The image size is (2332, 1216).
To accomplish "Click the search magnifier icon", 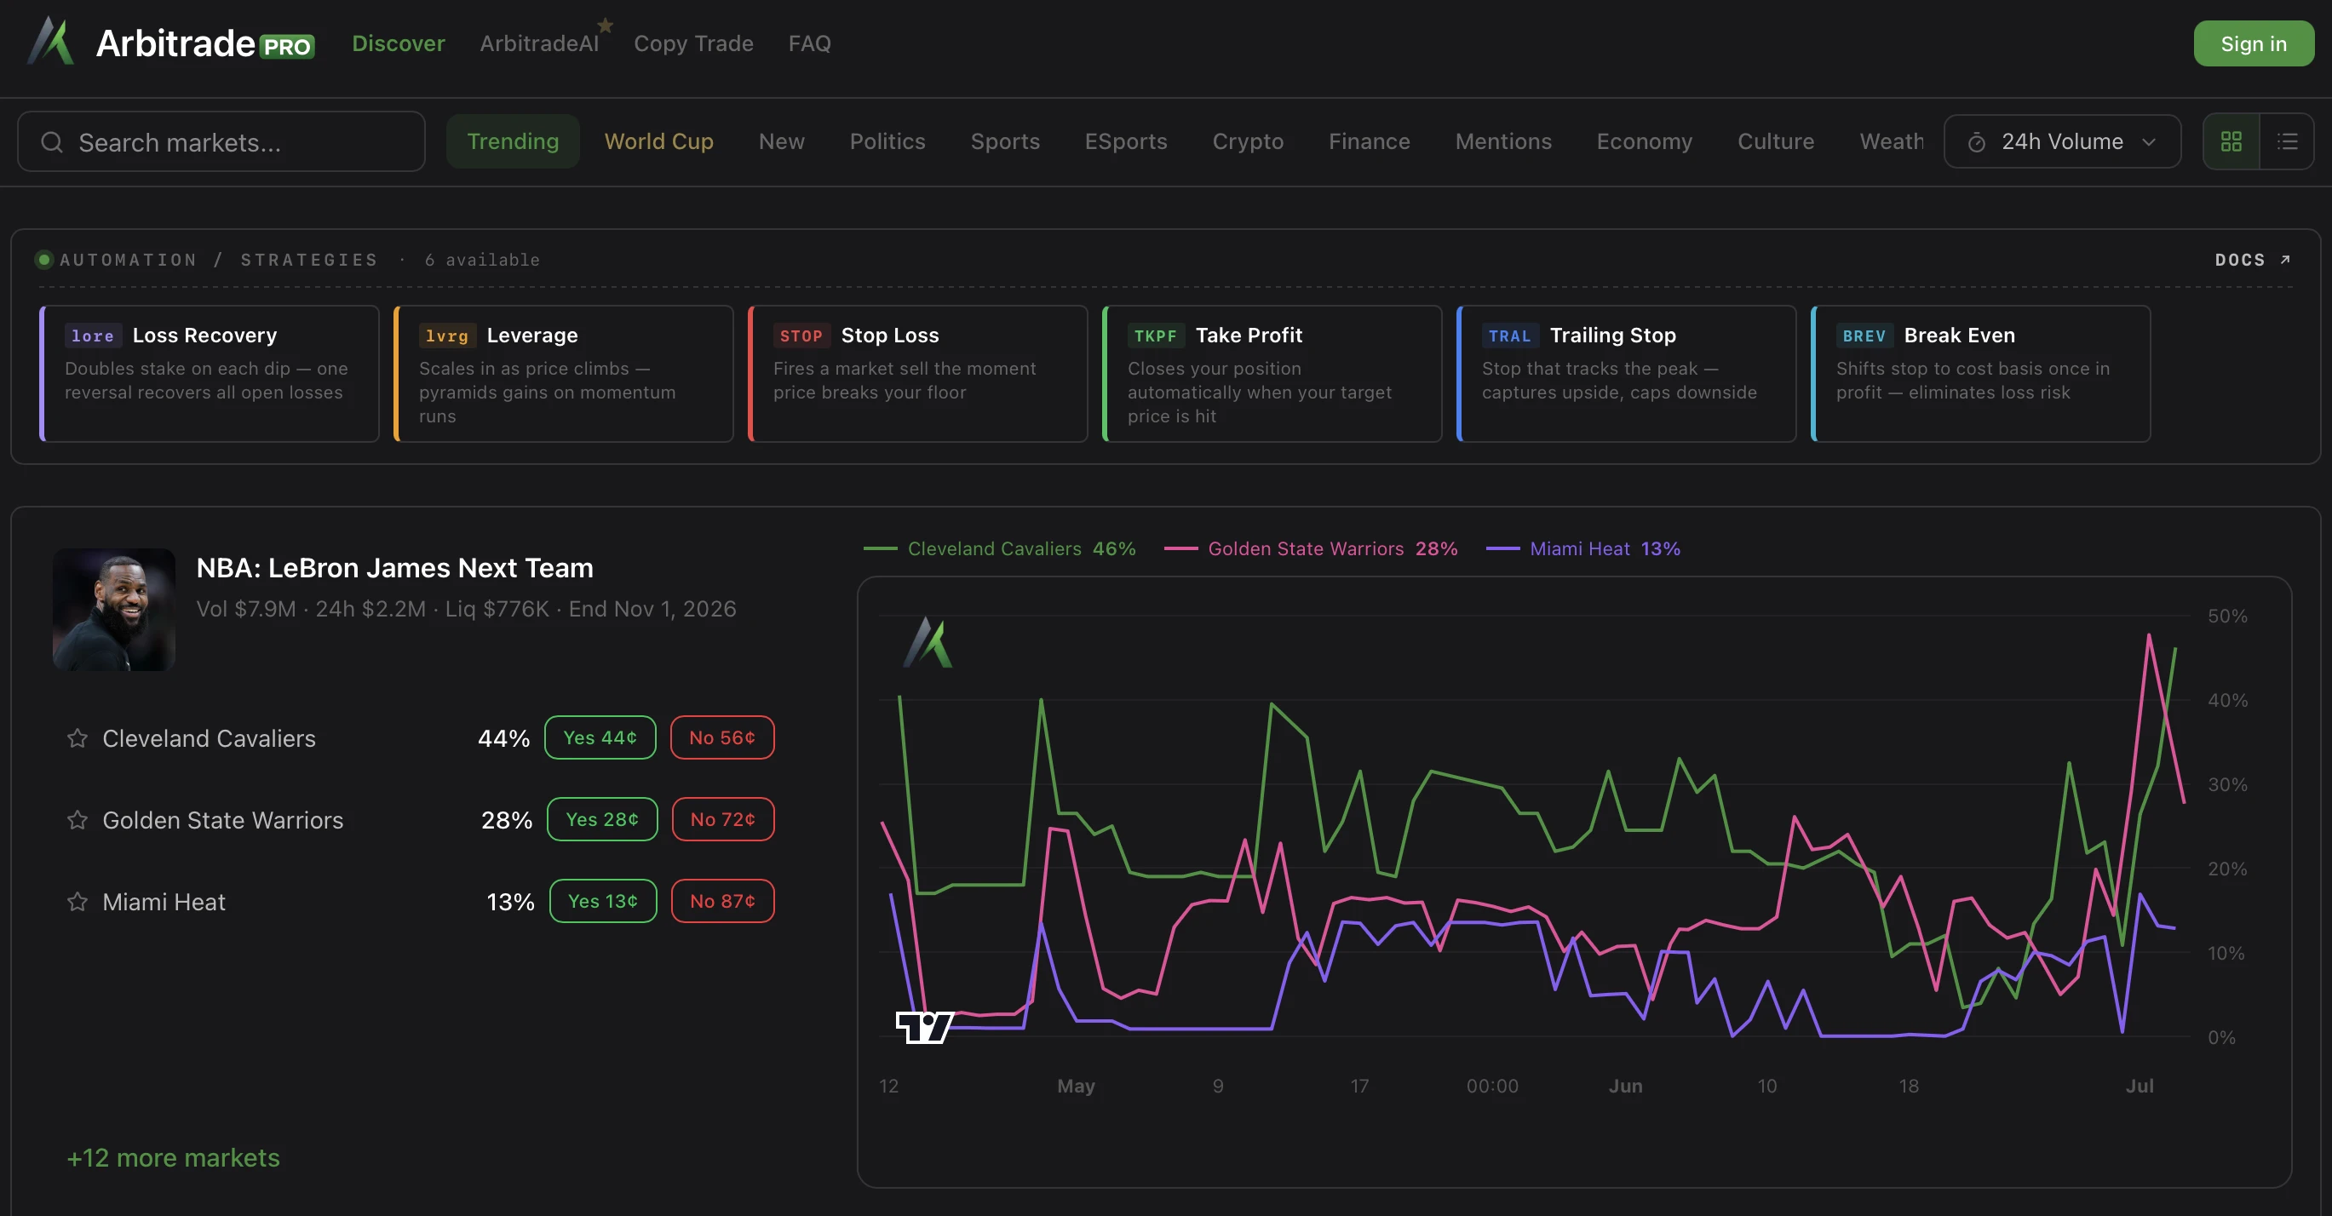I will (x=53, y=142).
